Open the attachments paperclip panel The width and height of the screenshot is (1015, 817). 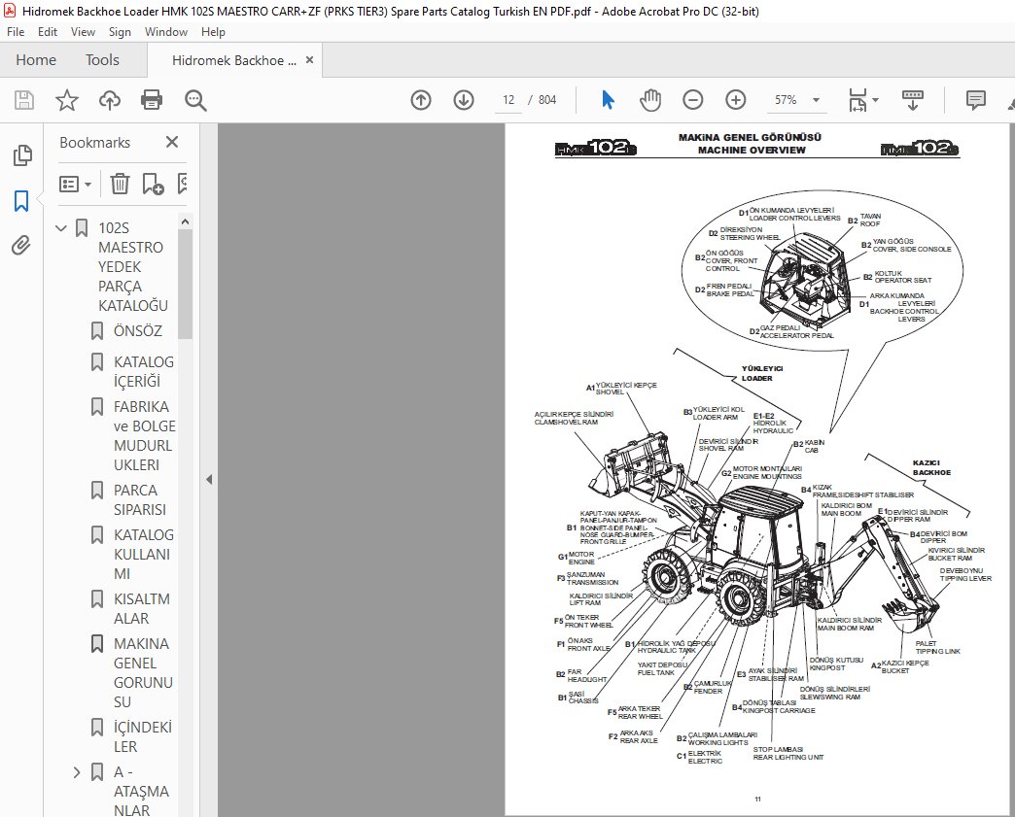coord(21,246)
